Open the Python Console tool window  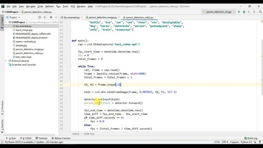click(61, 138)
